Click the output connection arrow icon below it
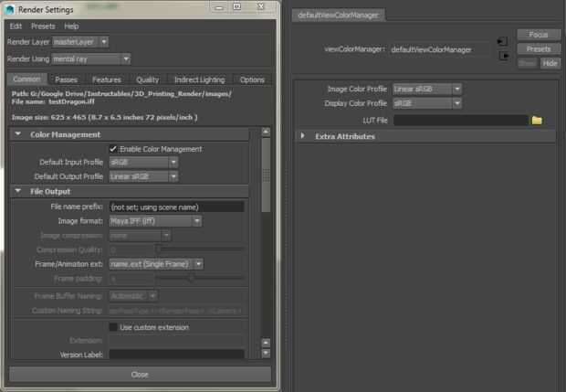This screenshot has width=566, height=392. tap(504, 56)
